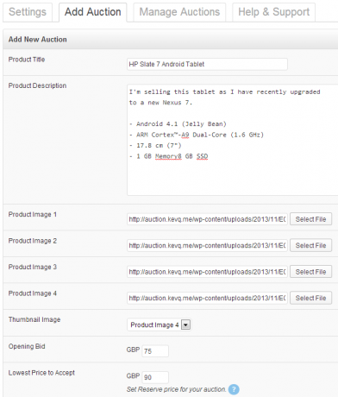Click the 'Lowest Price to Accept' label
The image size is (338, 397).
pyautogui.click(x=41, y=373)
